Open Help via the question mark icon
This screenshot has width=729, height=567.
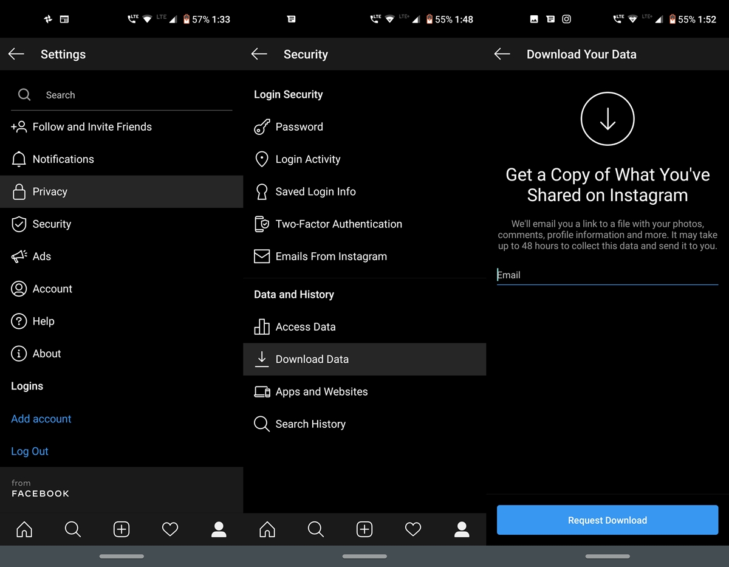click(x=19, y=321)
